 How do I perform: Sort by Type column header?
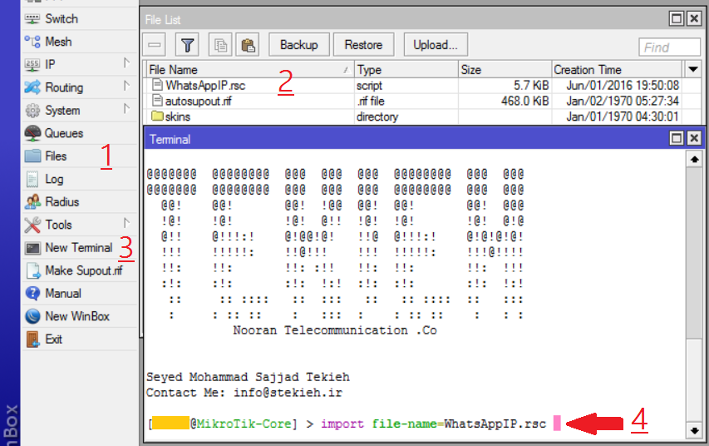click(x=406, y=70)
